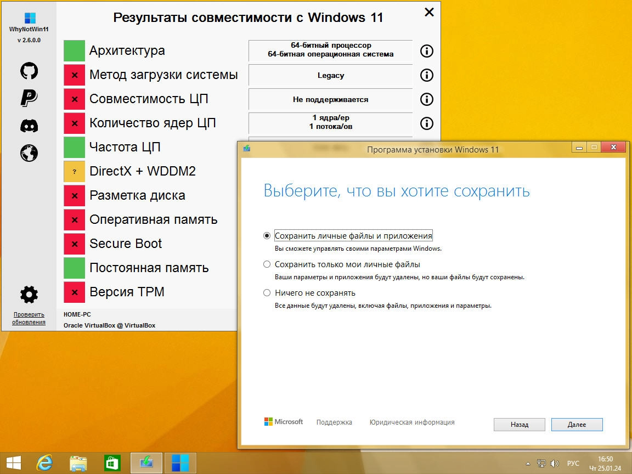The height and width of the screenshot is (474, 632).
Task: Click the WhyNotWin11 logo in sidebar
Action: (x=30, y=19)
